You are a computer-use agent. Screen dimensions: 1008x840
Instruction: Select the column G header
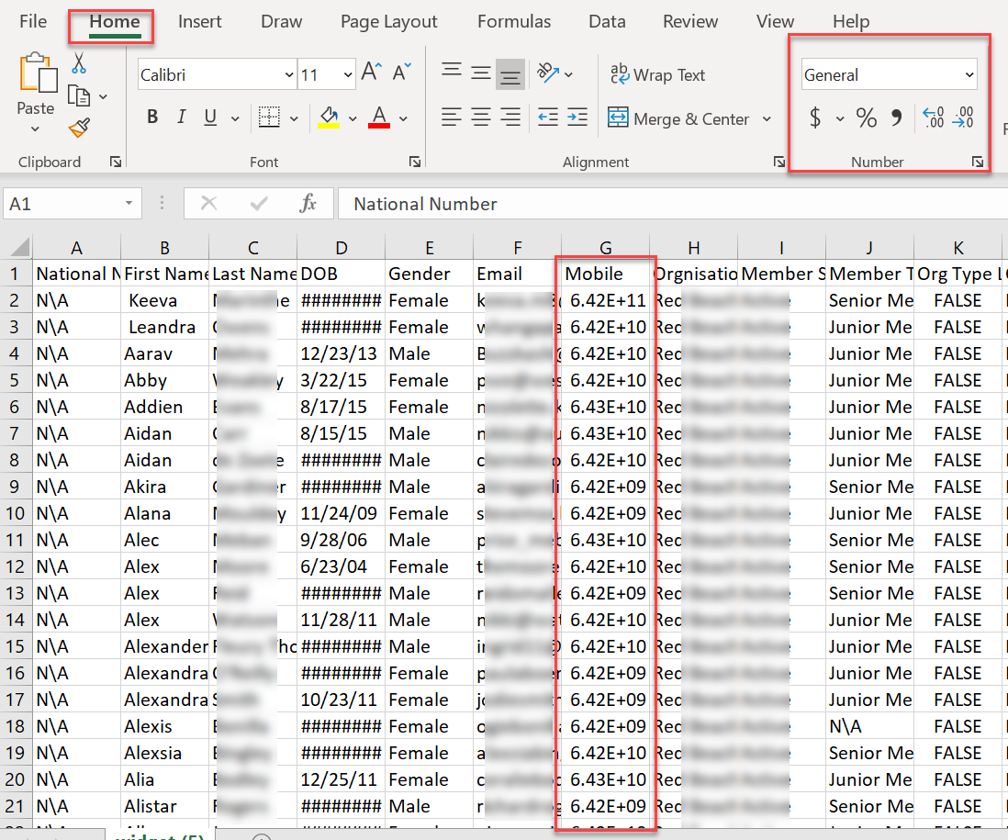[605, 248]
